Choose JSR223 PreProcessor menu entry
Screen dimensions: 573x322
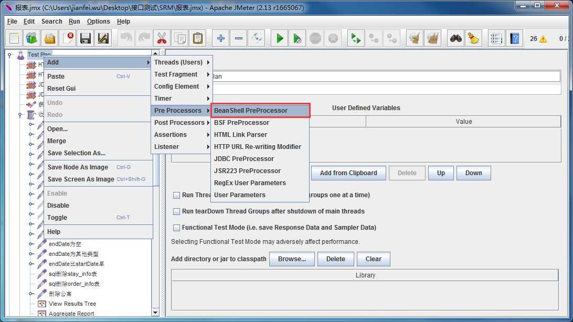pos(260,171)
